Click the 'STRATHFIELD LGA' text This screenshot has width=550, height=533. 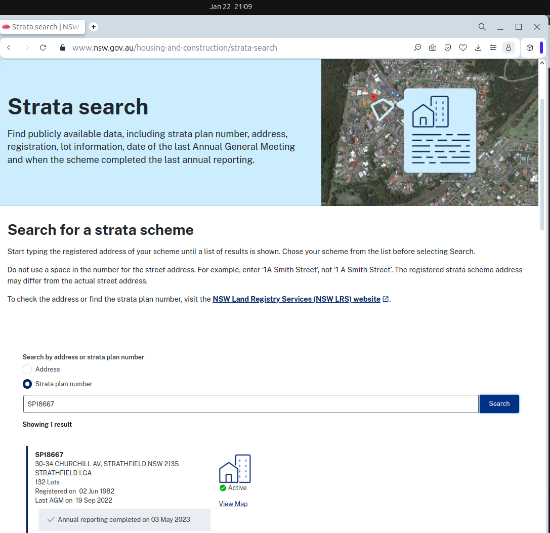tap(63, 473)
